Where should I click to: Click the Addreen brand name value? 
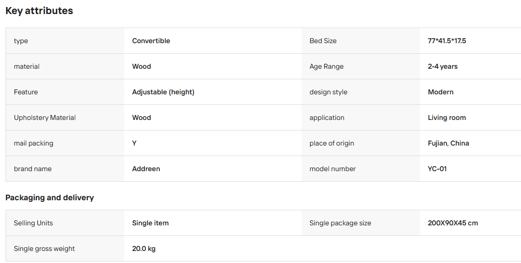pyautogui.click(x=146, y=169)
